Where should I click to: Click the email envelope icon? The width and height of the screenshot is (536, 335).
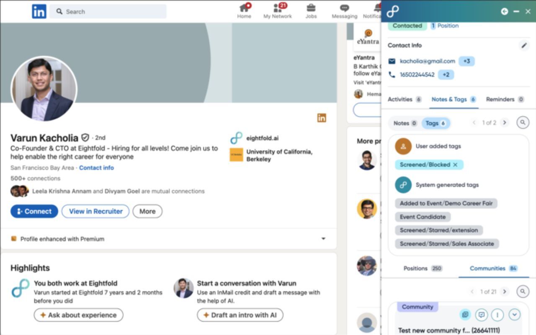392,61
